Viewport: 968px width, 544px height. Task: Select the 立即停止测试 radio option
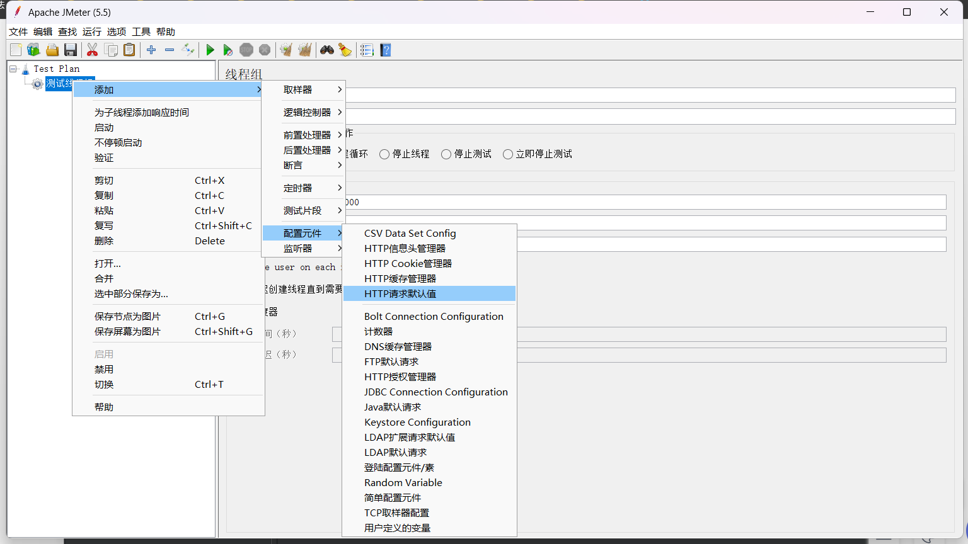tap(538, 154)
